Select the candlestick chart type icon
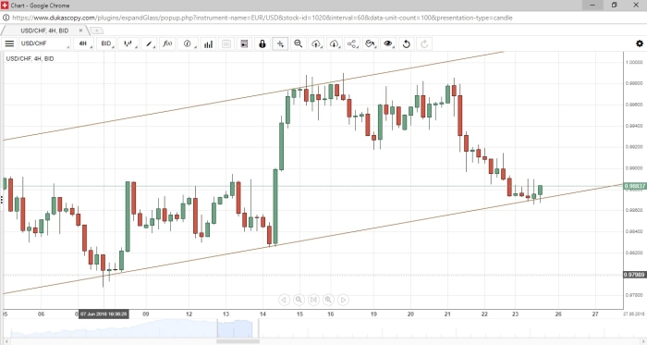The width and height of the screenshot is (647, 345). (128, 43)
